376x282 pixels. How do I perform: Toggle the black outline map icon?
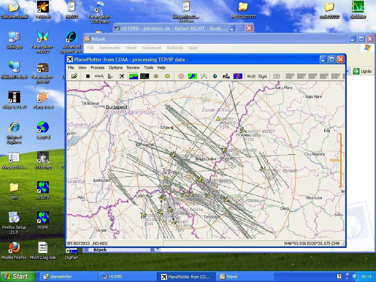pos(145,76)
